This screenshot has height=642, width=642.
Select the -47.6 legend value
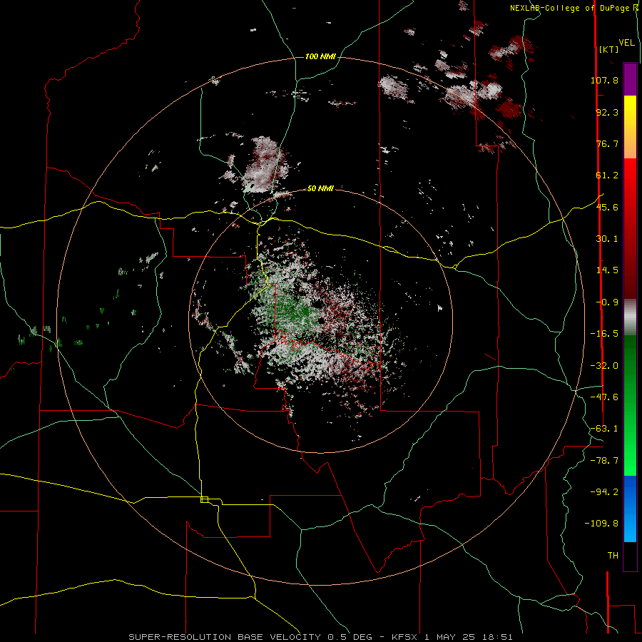point(604,397)
